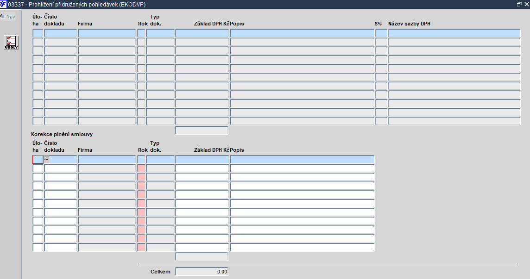
Task: Click the Celkem total field showing 0.00
Action: point(202,272)
